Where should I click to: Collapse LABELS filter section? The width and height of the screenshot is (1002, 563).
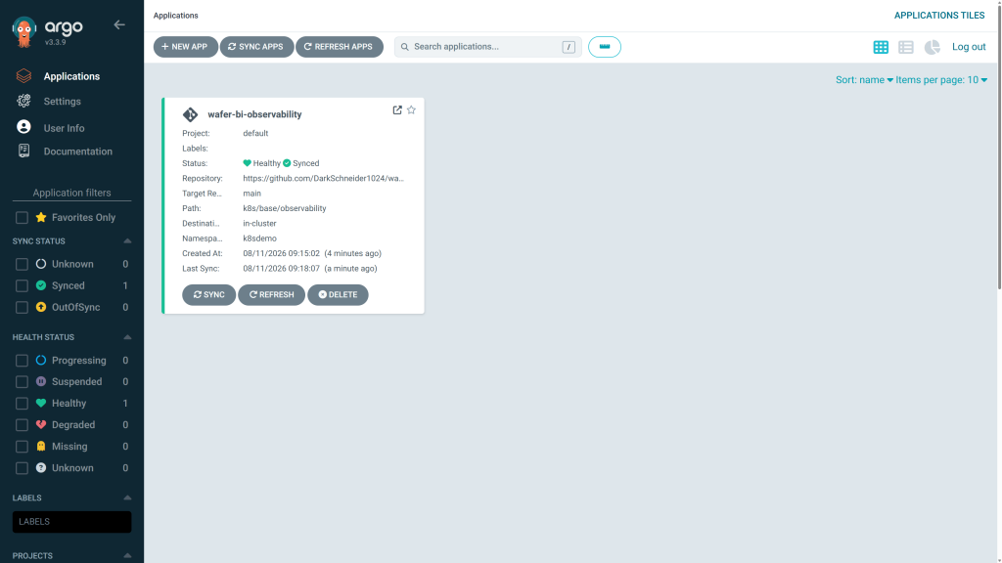point(127,498)
